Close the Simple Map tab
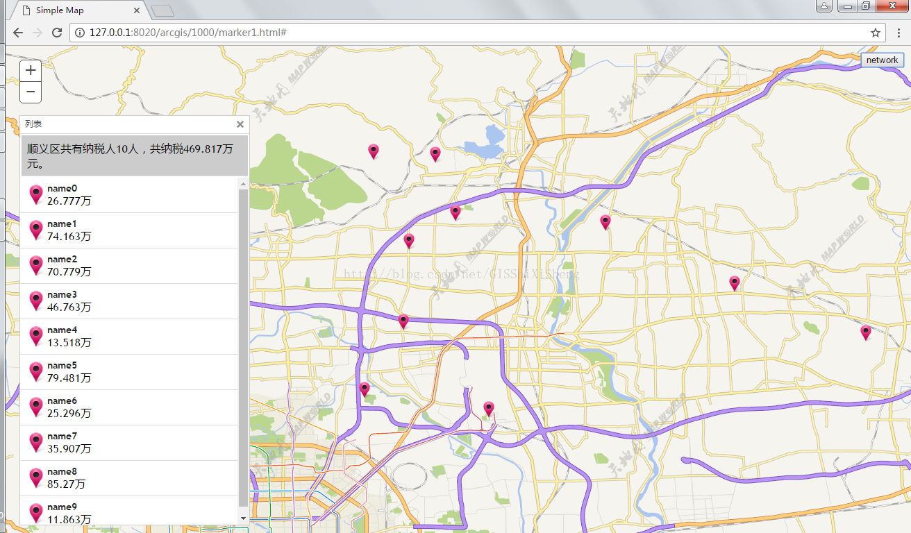911x533 pixels. [137, 10]
